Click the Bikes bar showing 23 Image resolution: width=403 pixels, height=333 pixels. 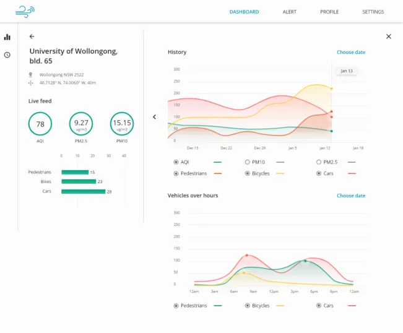[79, 181]
